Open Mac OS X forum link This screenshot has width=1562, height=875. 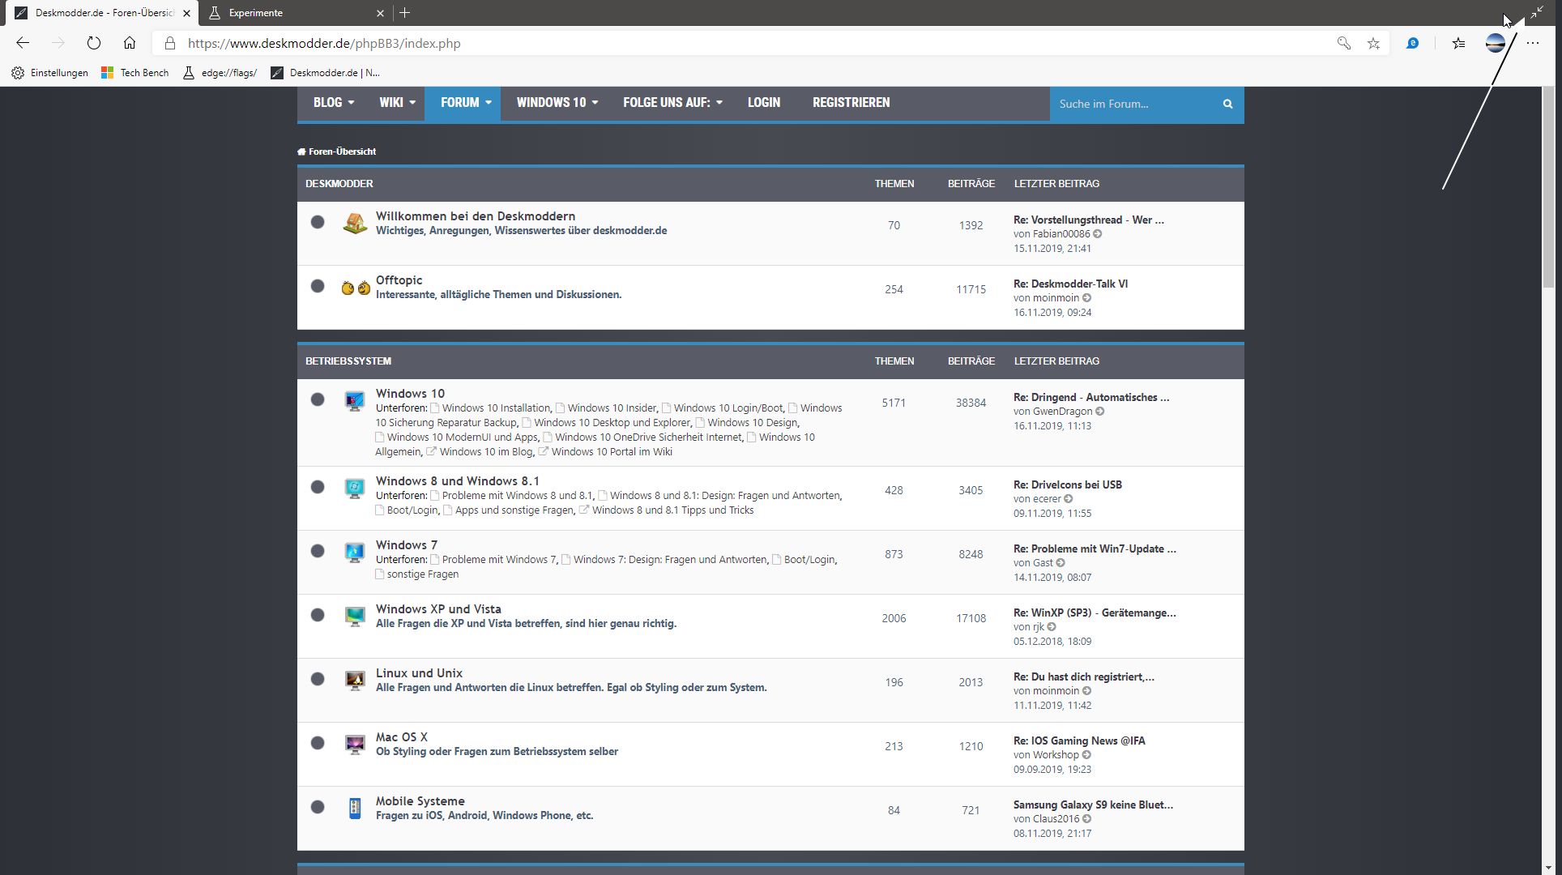coord(401,737)
